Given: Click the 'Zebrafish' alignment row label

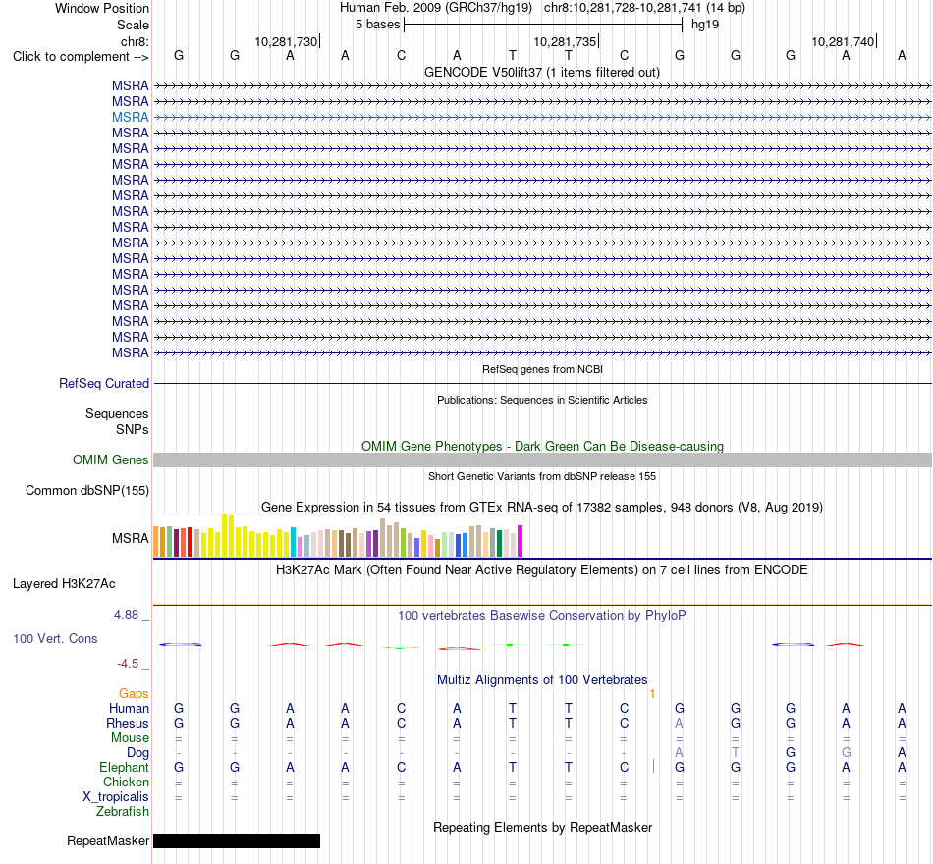Looking at the screenshot, I should point(123,811).
